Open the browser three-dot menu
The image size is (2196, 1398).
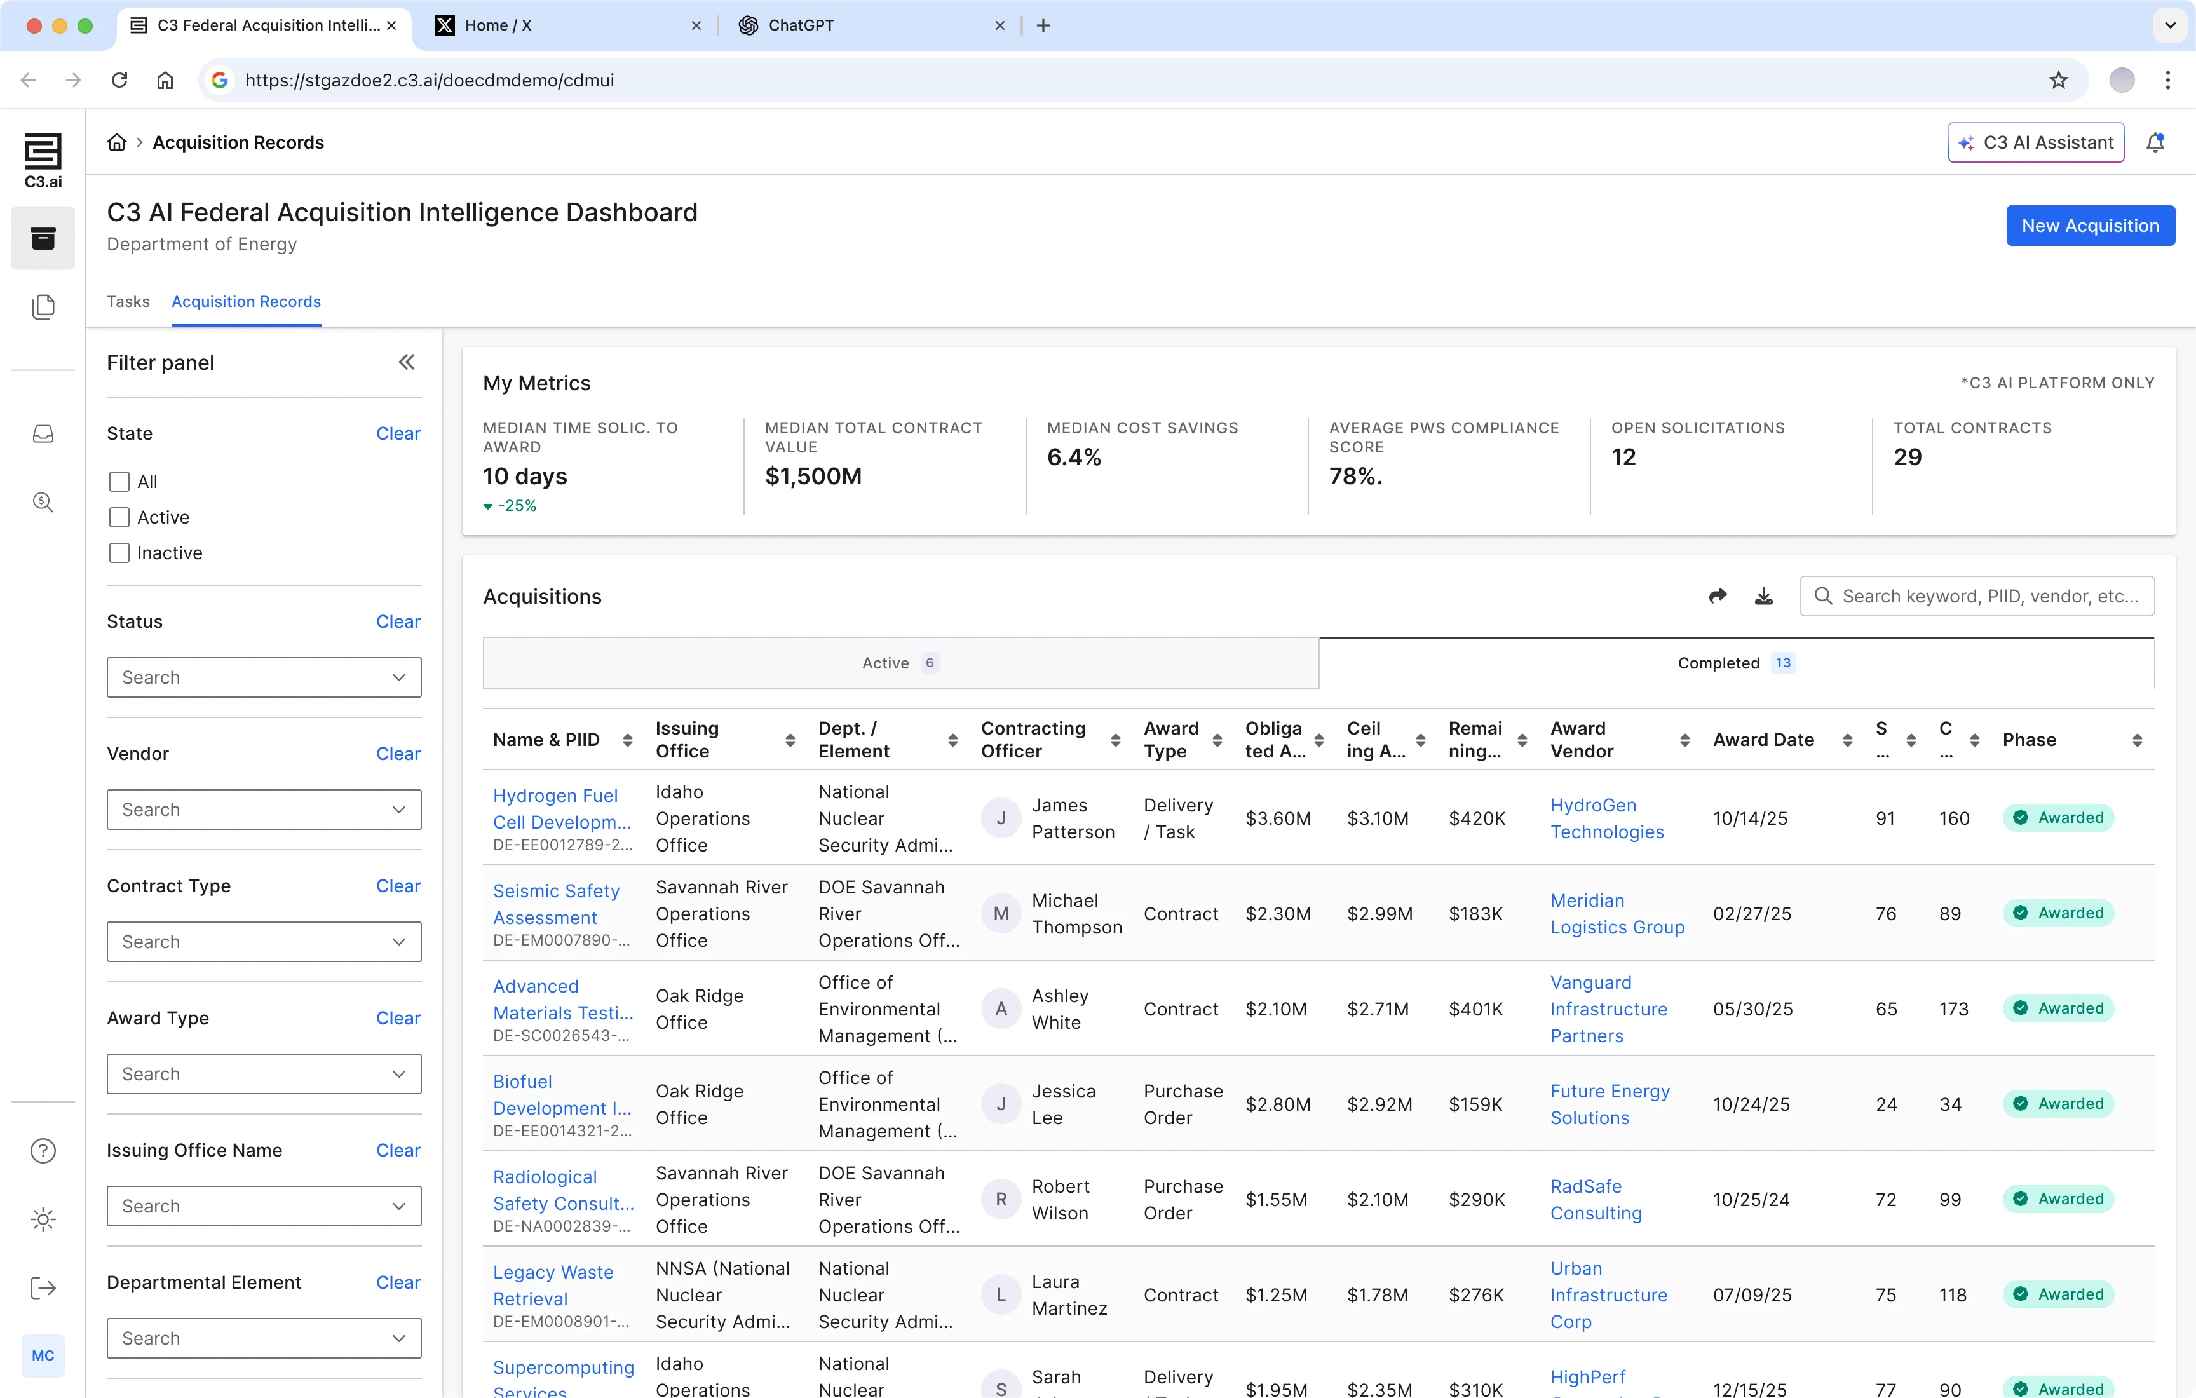point(2168,80)
